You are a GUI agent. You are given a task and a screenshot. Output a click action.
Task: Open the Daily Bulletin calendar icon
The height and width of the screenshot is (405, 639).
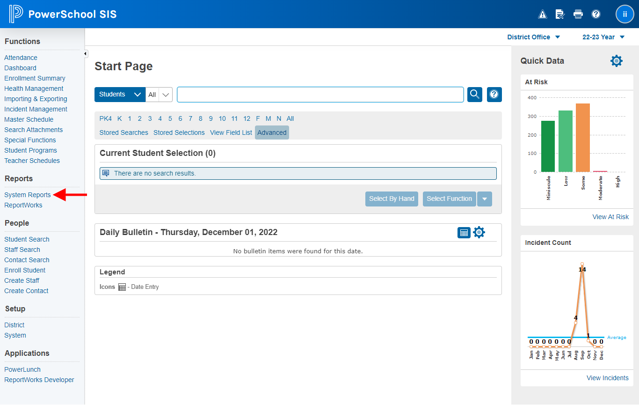coord(464,233)
